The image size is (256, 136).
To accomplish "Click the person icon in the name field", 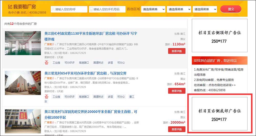I will [x=53, y=9].
